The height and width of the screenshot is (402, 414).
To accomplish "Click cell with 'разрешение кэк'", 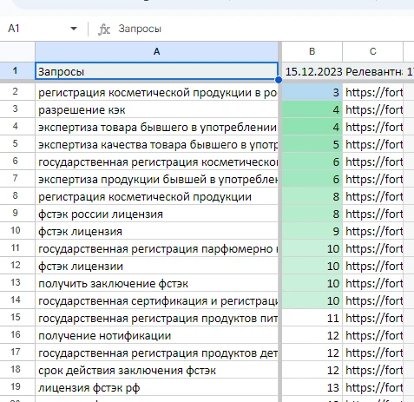I will coord(156,109).
